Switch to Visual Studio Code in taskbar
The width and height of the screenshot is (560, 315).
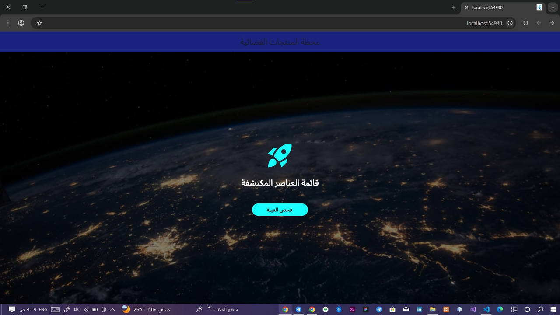click(x=486, y=309)
